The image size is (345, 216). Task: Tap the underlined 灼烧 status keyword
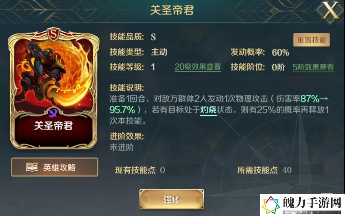coord(208,109)
